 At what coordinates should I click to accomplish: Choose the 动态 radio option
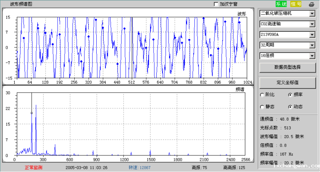pos(290,106)
